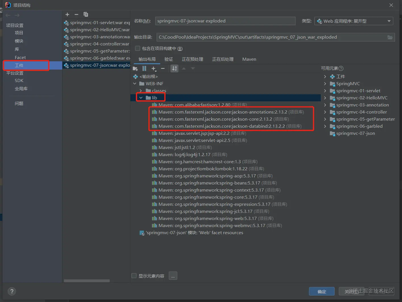This screenshot has height=302, width=402.
Task: Remove selected artifact with minus icon
Action: coord(76,14)
